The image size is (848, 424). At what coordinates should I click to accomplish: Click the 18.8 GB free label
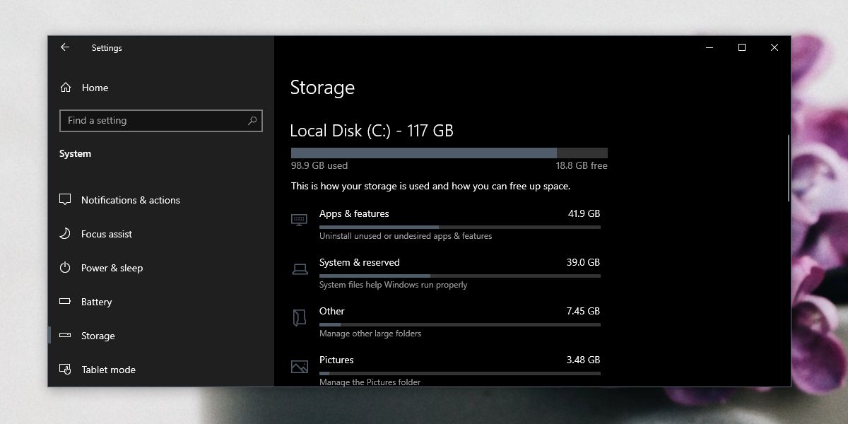pos(582,165)
